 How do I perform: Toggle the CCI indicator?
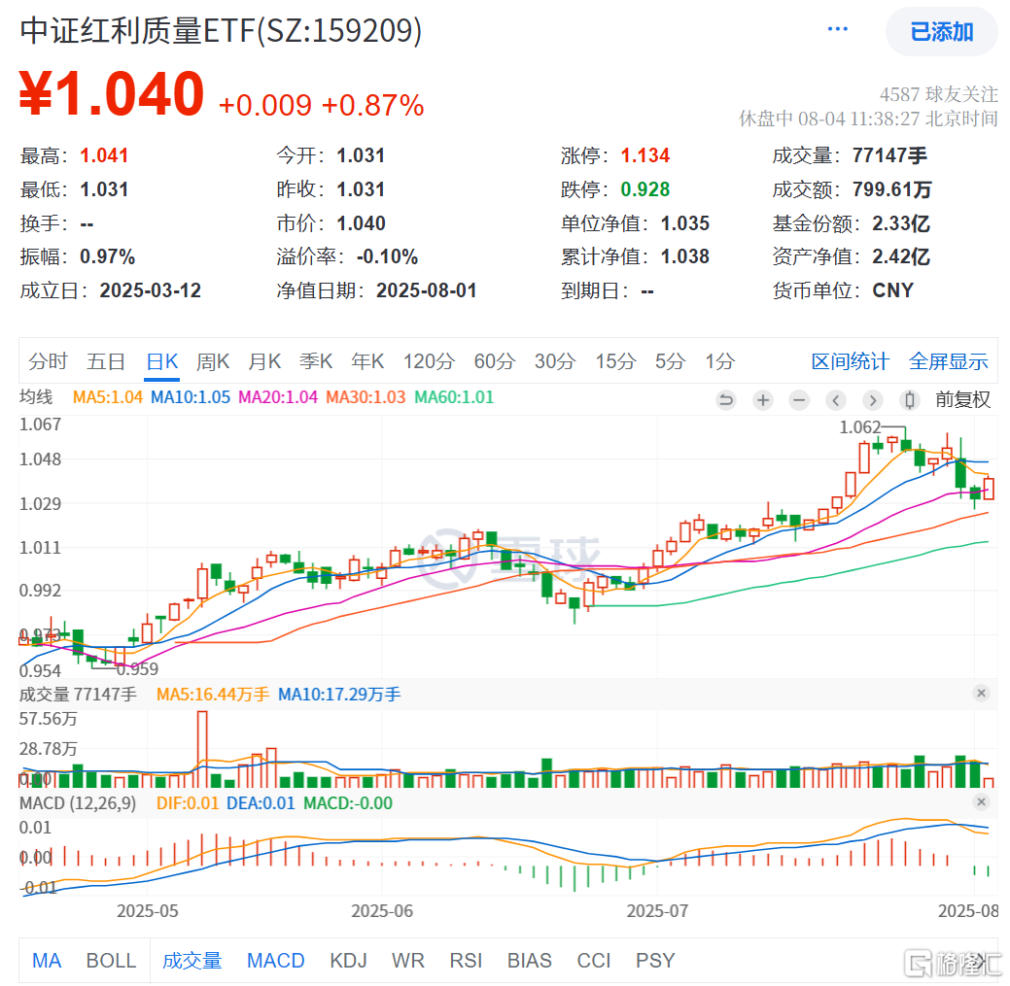pyautogui.click(x=593, y=961)
